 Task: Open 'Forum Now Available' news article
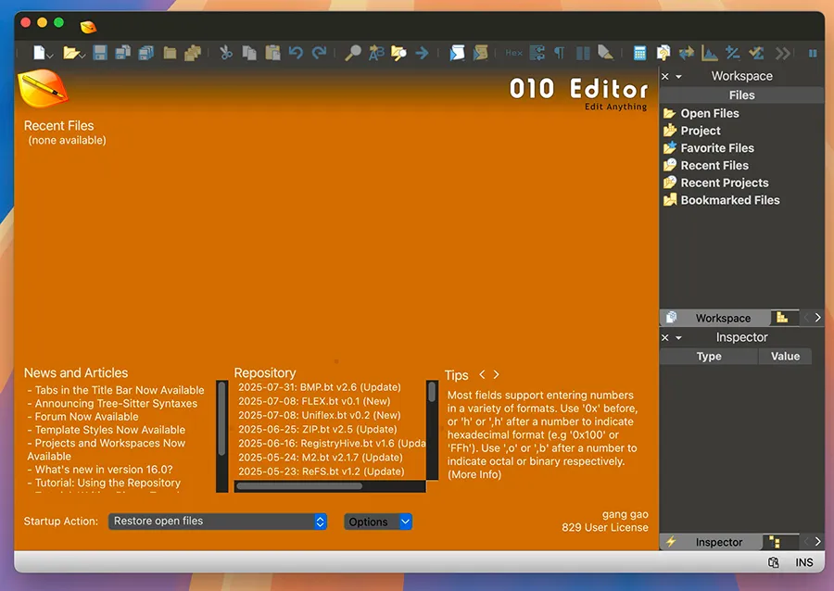tap(86, 417)
